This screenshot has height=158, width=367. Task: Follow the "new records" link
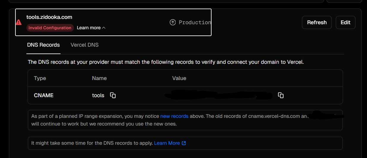[174, 116]
